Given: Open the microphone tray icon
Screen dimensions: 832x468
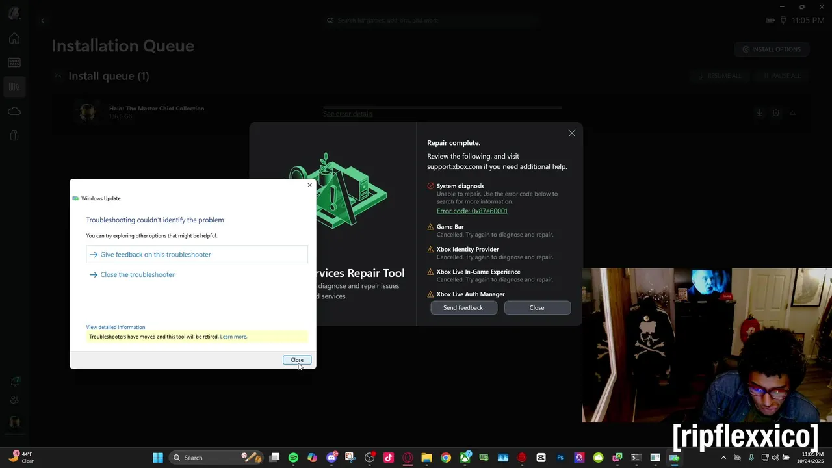Looking at the screenshot, I should (751, 458).
